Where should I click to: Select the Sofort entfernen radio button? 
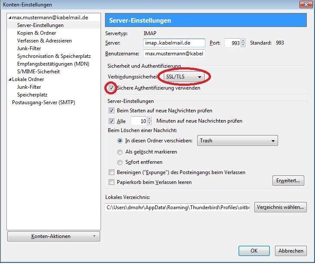120,162
